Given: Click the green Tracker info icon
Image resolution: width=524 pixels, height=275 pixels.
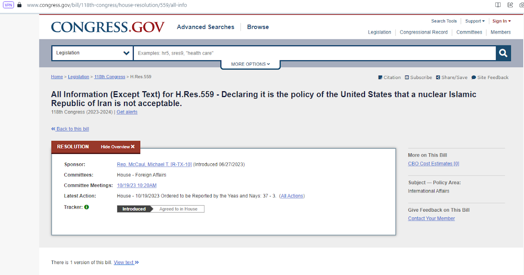Looking at the screenshot, I should (86, 207).
